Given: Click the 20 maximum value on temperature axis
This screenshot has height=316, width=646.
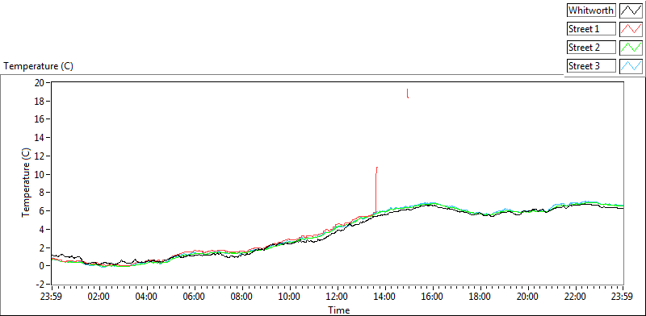Looking at the screenshot, I should pos(40,82).
